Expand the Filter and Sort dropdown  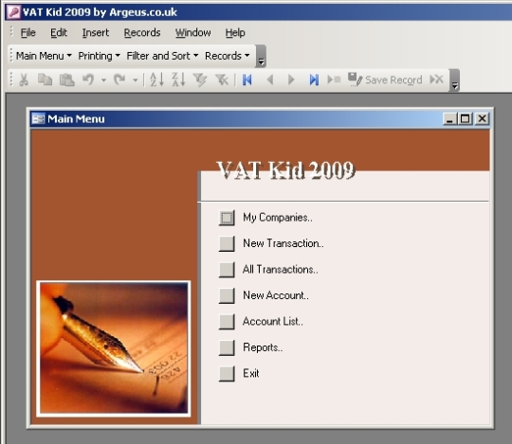coord(162,56)
